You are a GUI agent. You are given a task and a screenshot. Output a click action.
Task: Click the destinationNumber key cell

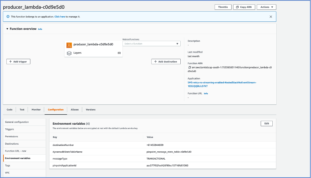tap(63, 145)
